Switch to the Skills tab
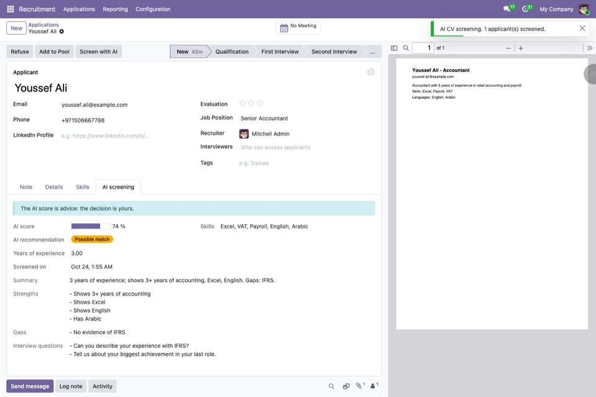Image resolution: width=596 pixels, height=397 pixels. [x=83, y=187]
